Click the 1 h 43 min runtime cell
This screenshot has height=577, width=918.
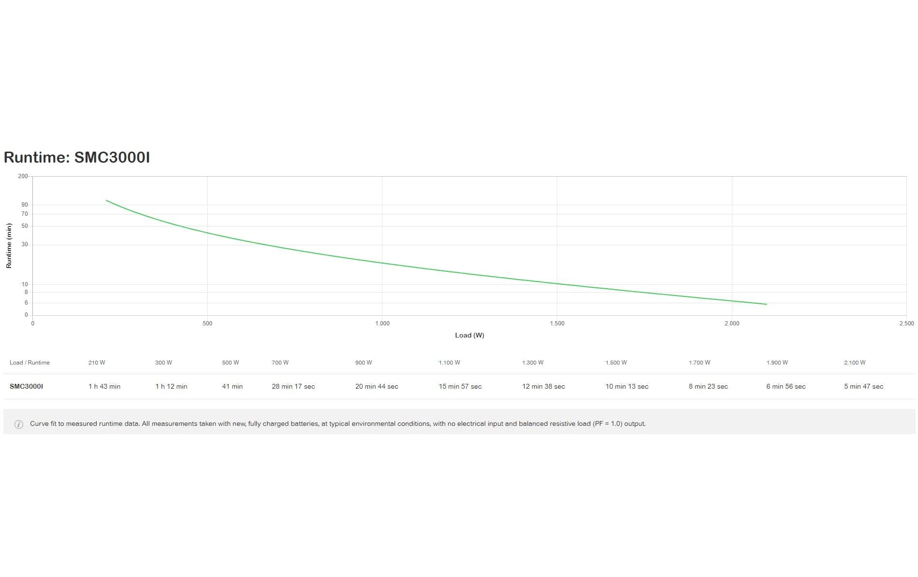point(104,386)
